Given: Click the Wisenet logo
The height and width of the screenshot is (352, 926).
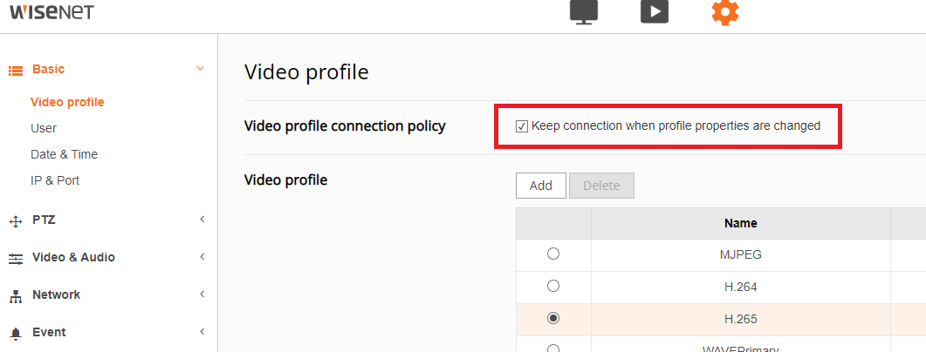Looking at the screenshot, I should (x=51, y=11).
